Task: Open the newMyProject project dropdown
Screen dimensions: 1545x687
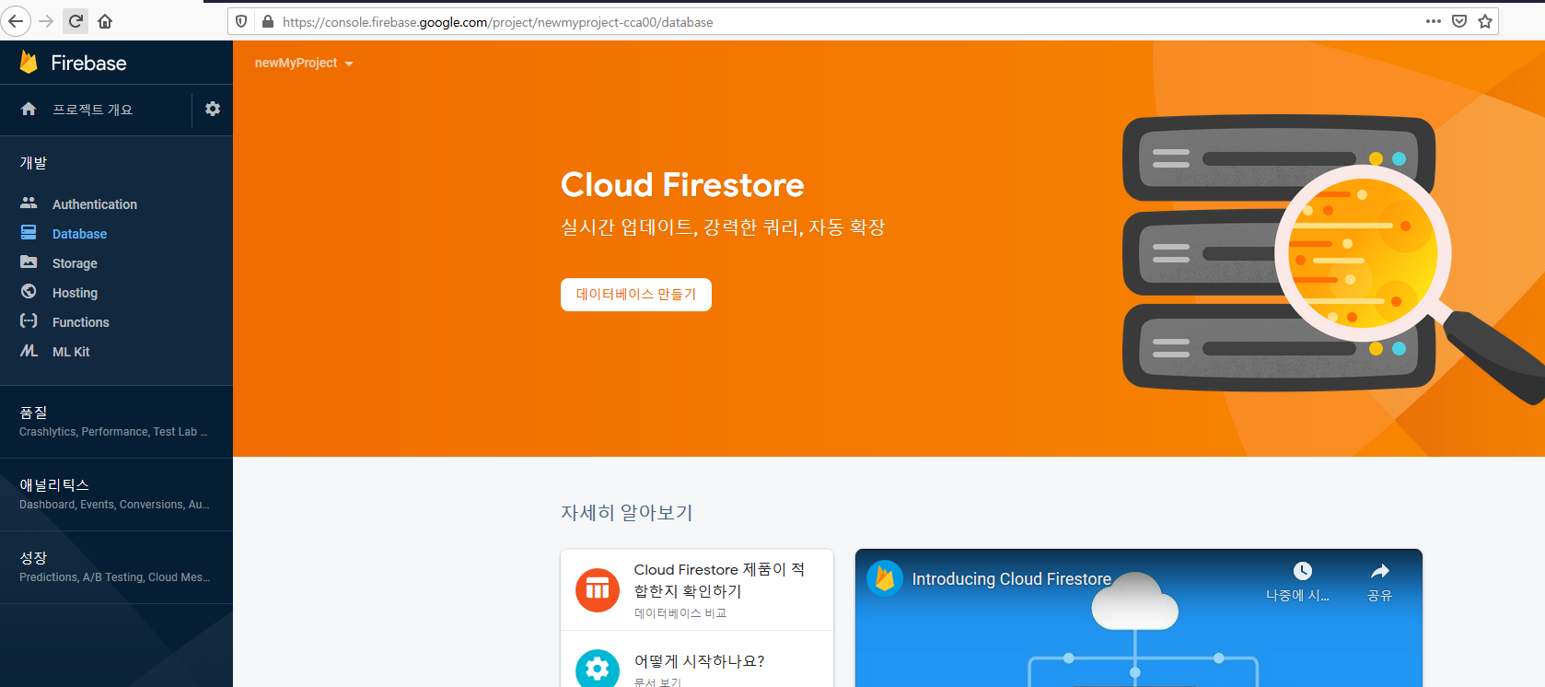Action: click(304, 63)
